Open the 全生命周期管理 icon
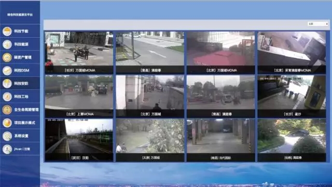This screenshot has width=332, height=187. (x=7, y=110)
